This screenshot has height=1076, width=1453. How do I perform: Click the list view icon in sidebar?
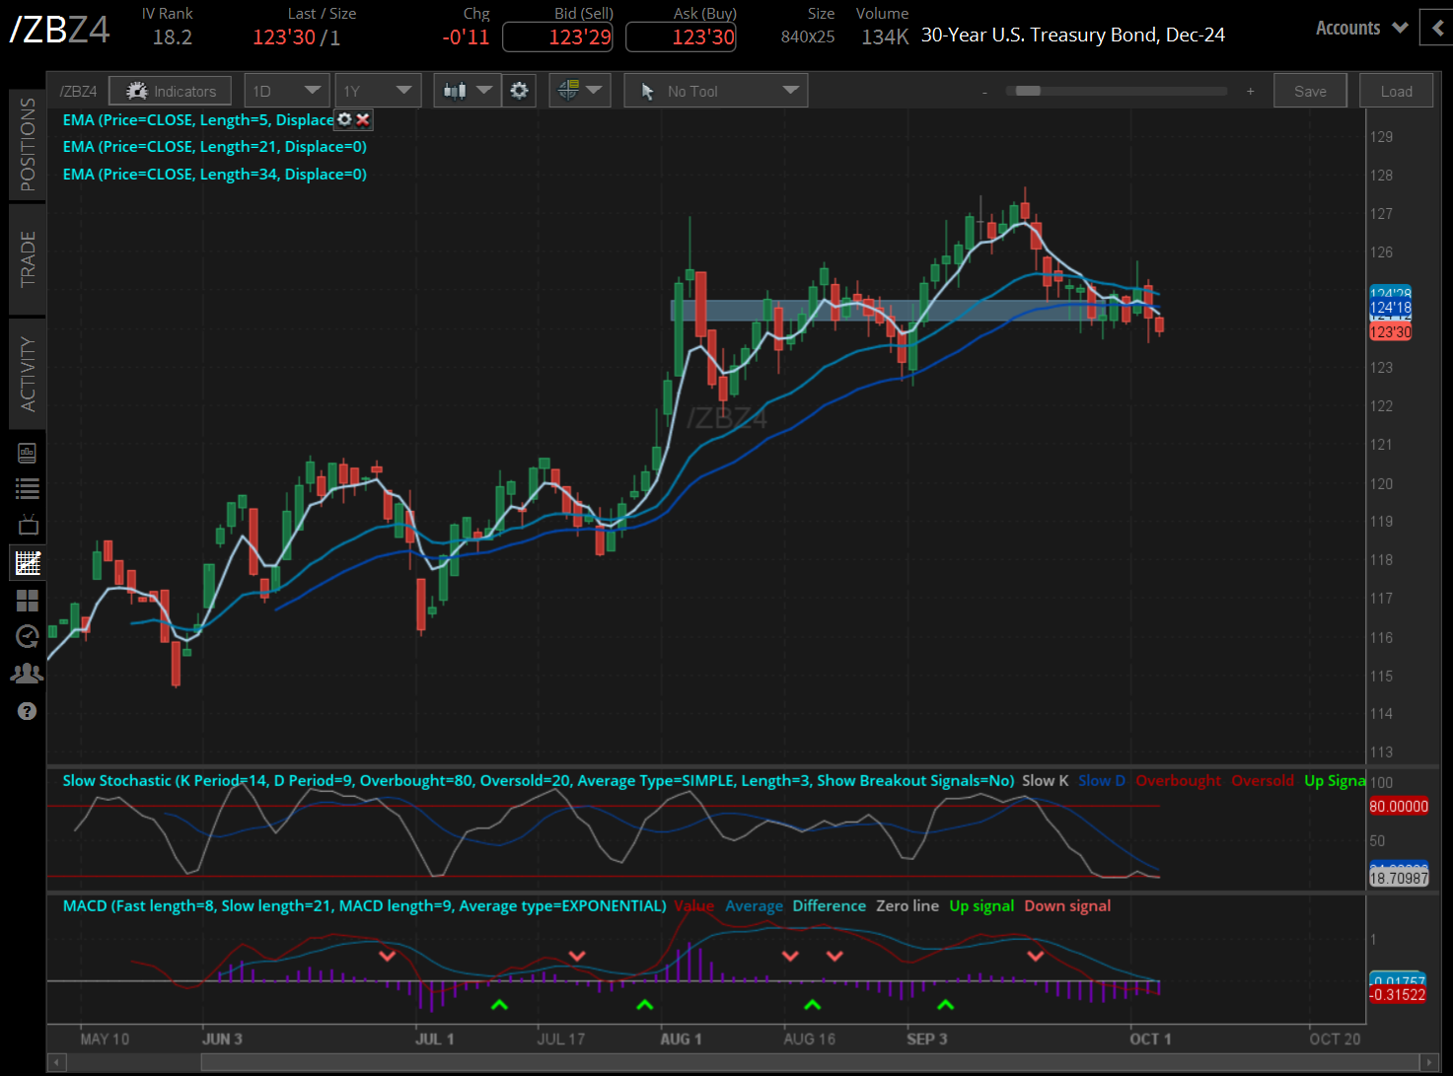(x=28, y=488)
